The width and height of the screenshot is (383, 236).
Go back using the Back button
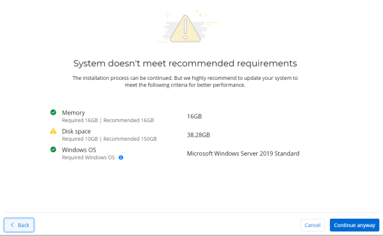point(19,225)
